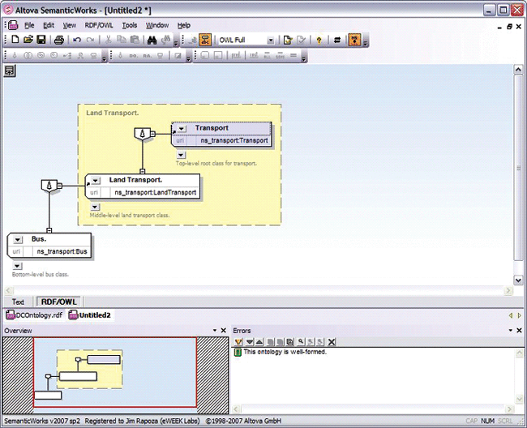The width and height of the screenshot is (527, 428).
Task: Check syntax with the document pencil icon
Action: tap(288, 40)
